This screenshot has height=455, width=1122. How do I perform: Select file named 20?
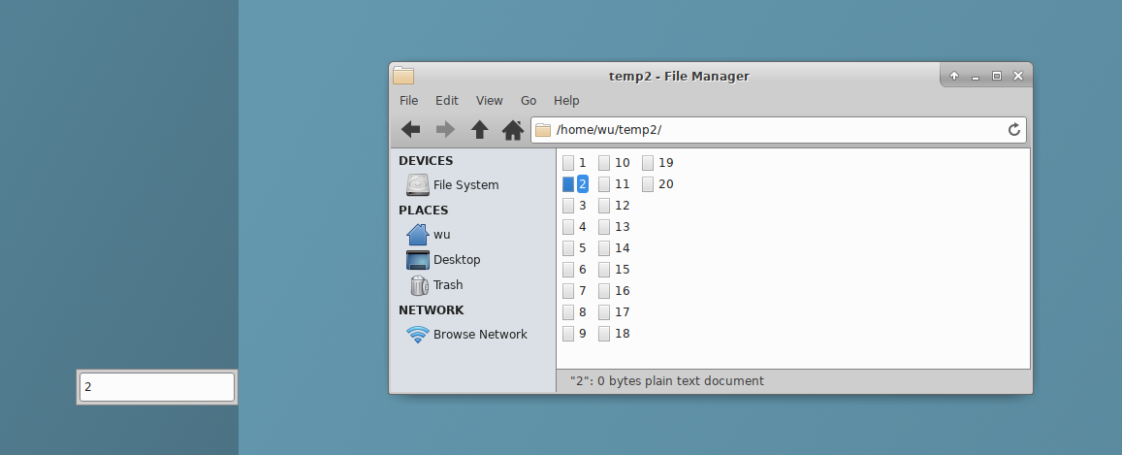(664, 184)
